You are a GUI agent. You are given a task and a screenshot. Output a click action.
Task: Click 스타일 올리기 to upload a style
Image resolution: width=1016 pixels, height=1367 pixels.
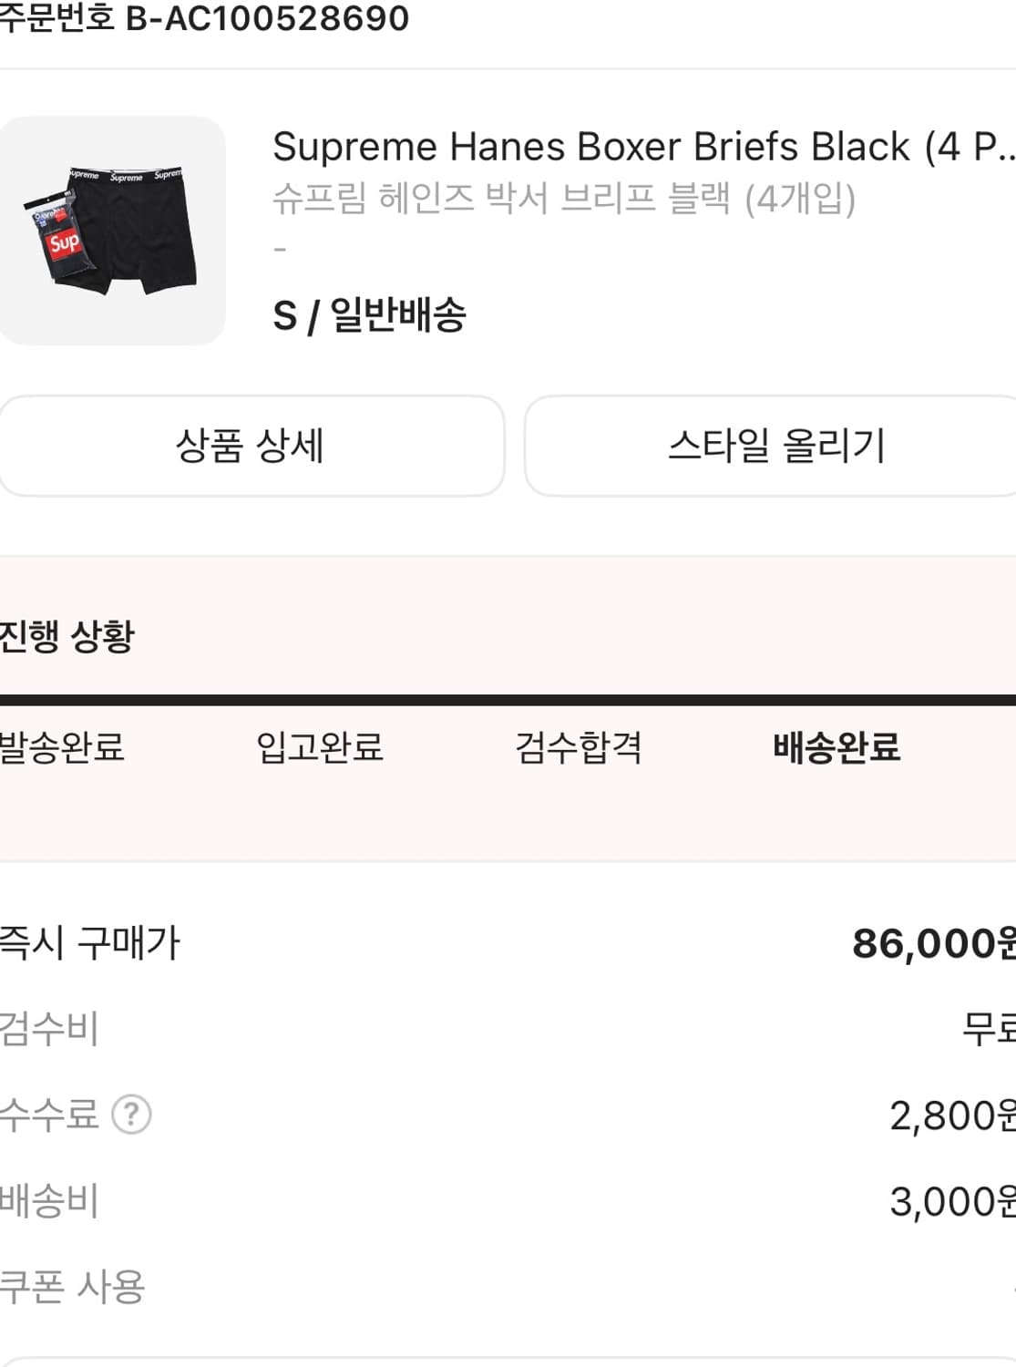pos(780,446)
